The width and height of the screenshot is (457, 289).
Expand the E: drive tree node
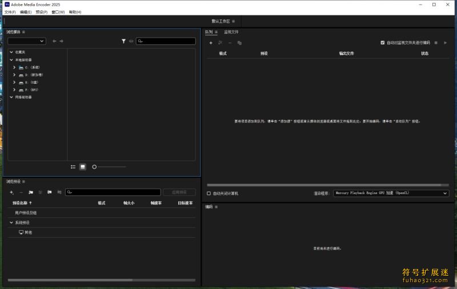[14, 83]
